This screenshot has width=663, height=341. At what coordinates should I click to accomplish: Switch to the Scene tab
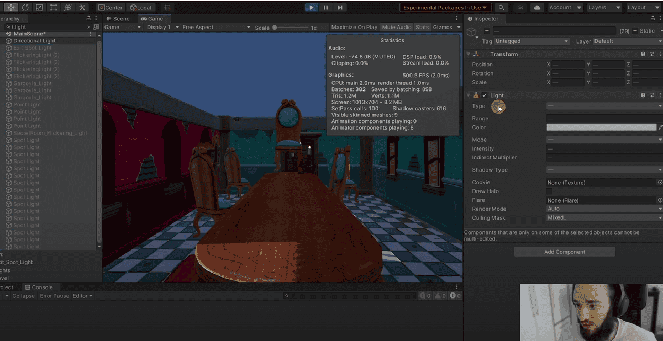118,19
